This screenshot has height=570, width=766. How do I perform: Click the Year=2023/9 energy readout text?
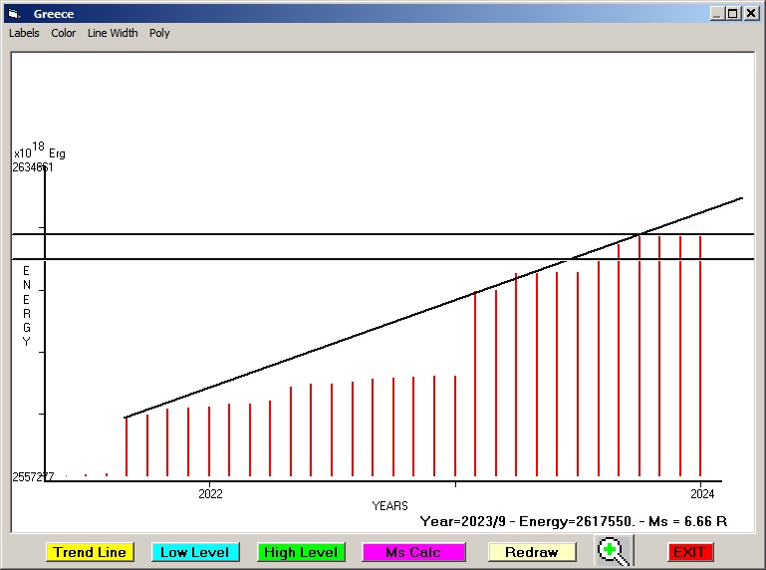573,521
